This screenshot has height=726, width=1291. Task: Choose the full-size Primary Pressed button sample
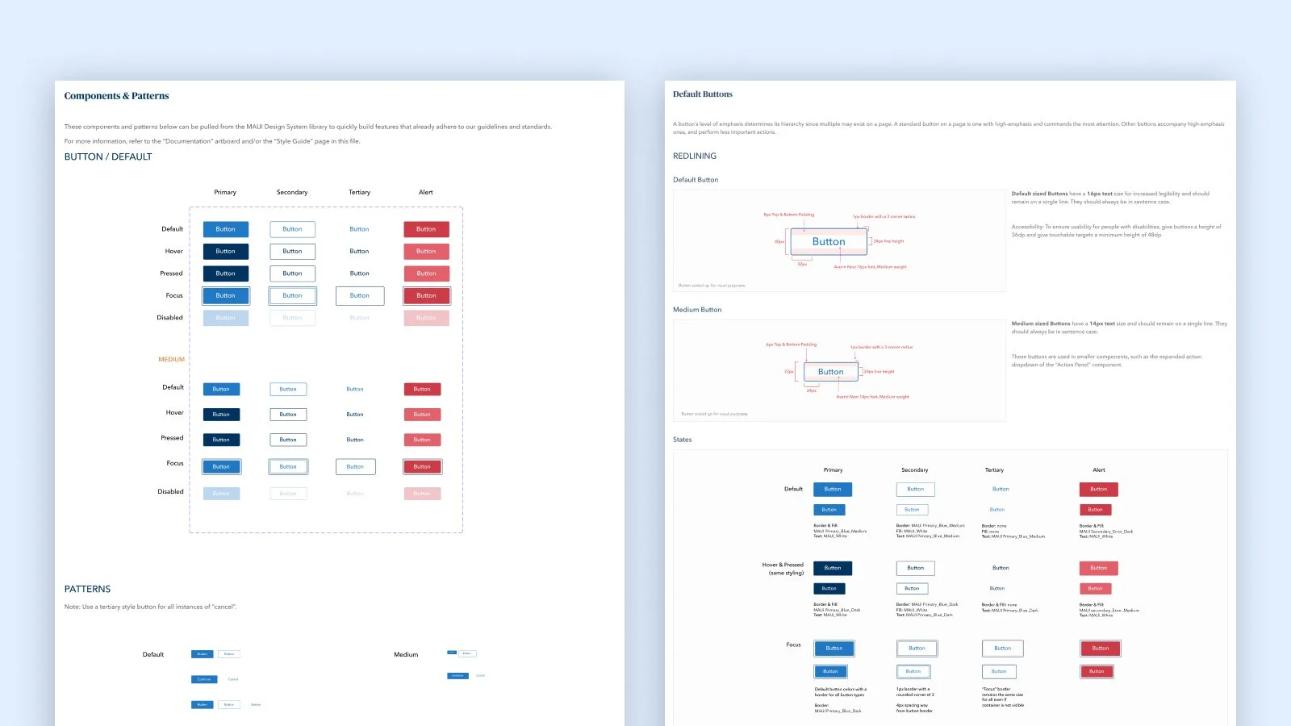pyautogui.click(x=226, y=273)
